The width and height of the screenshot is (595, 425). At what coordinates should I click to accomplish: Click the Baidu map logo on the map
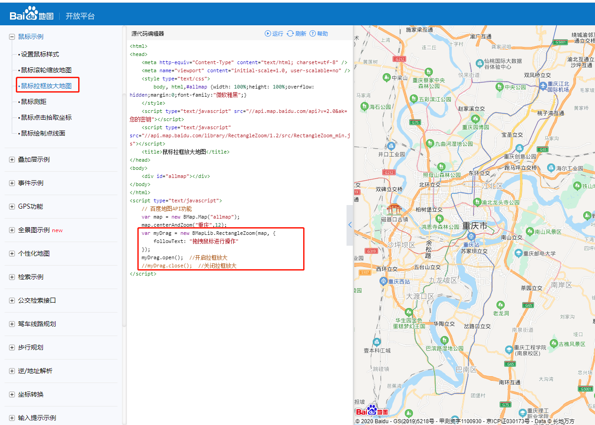[372, 410]
